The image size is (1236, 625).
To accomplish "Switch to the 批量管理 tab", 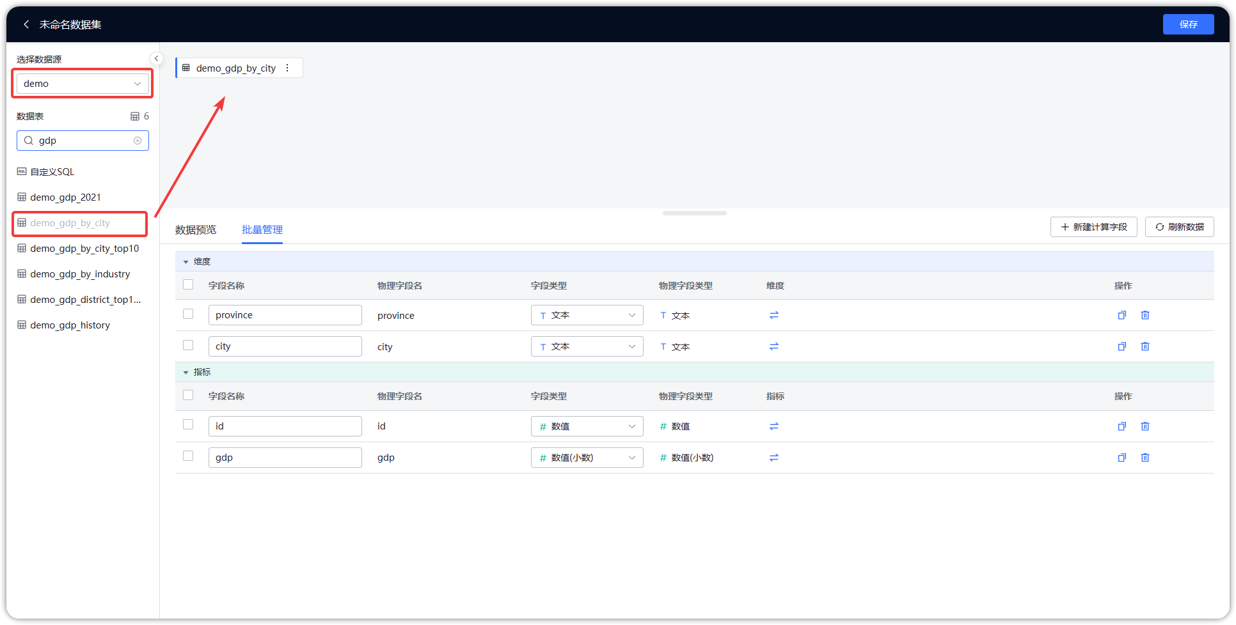I will (262, 230).
